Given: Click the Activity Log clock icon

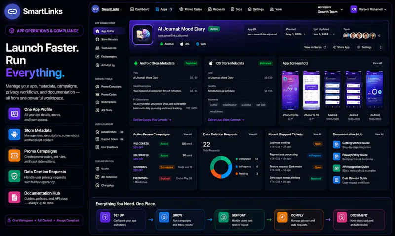Looking at the screenshot, I should click(97, 65).
